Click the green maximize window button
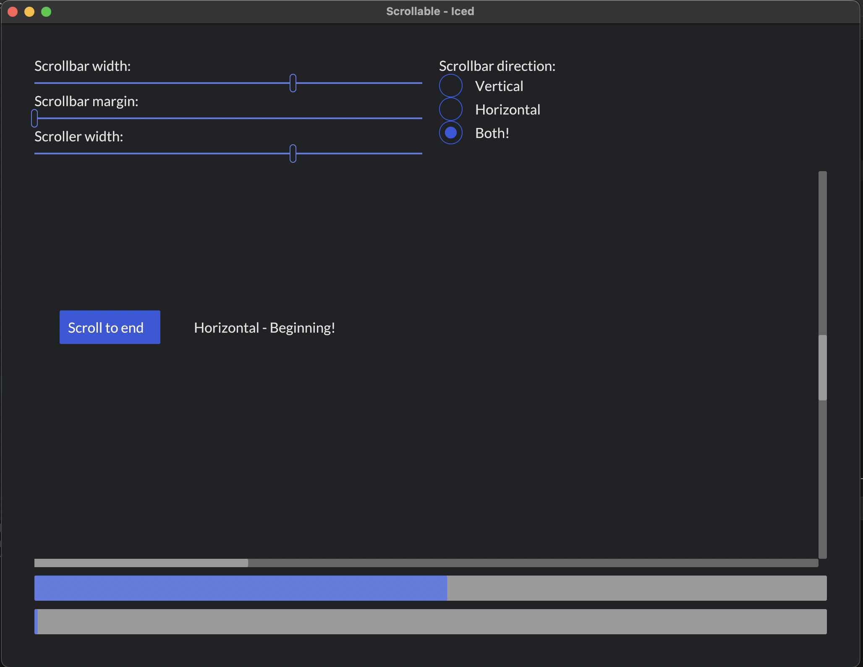 pyautogui.click(x=46, y=12)
